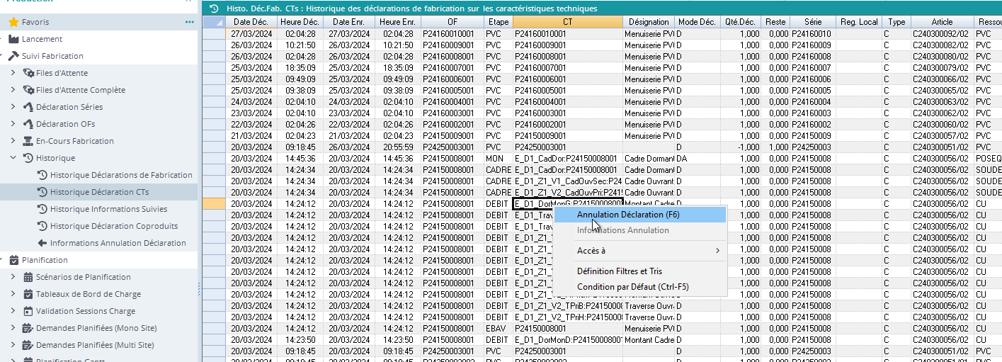Open Informations Annulation Déclaration item

pos(118,243)
